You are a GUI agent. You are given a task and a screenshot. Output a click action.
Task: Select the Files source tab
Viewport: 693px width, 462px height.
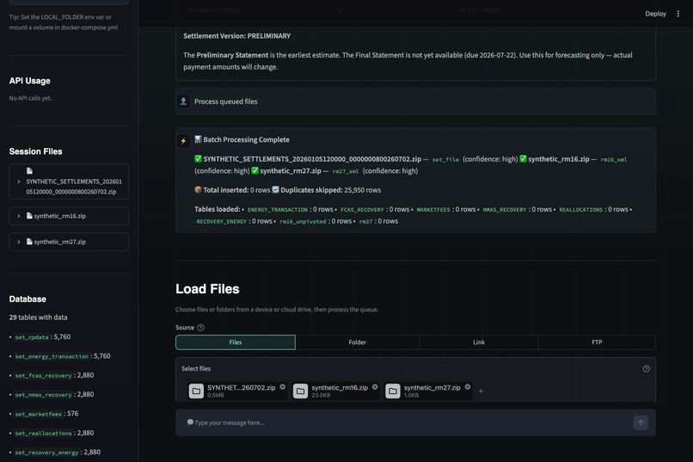(x=236, y=342)
